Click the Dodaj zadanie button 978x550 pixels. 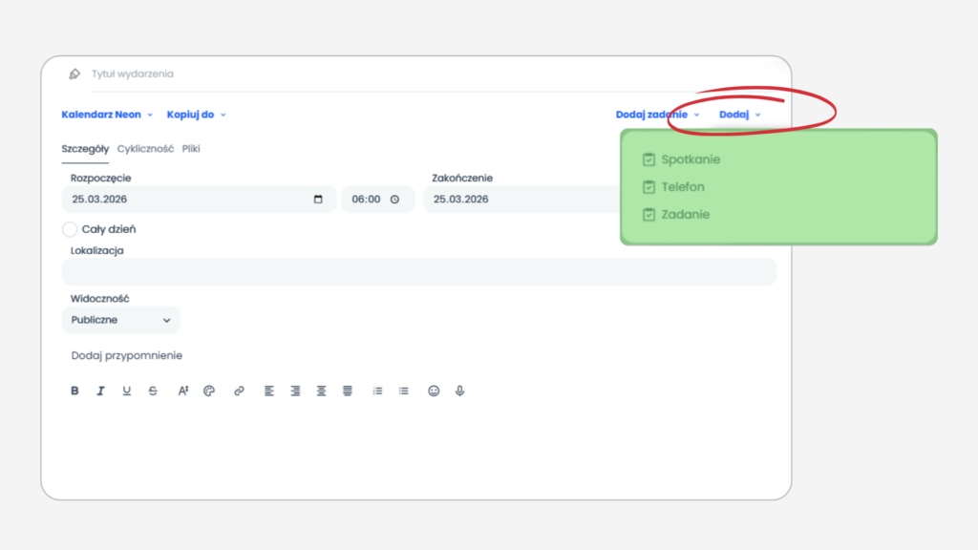[656, 115]
